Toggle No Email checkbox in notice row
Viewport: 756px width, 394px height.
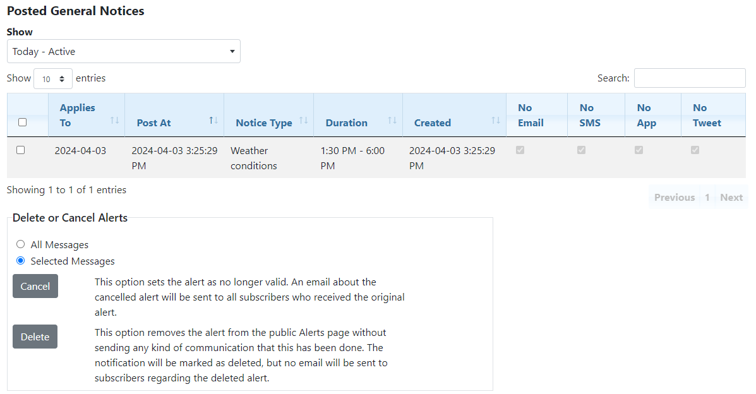520,150
